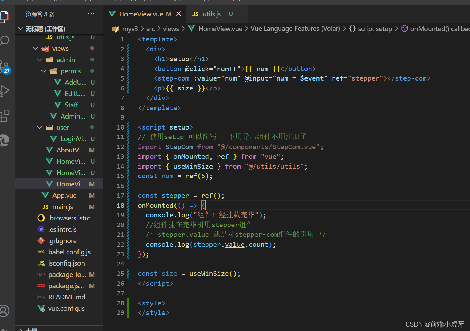
Task: Open the LoginVi... vue file
Action: tap(59, 139)
